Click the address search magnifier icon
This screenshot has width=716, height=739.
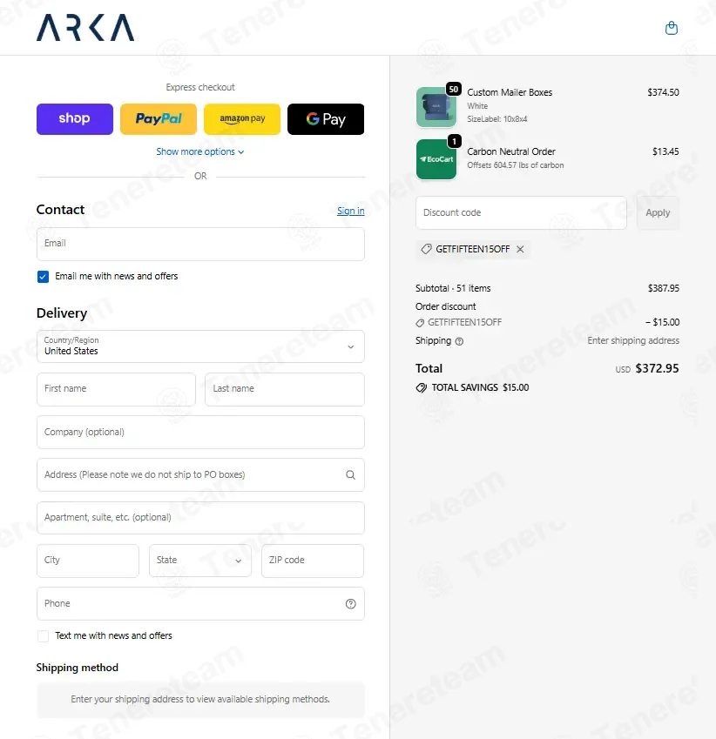click(x=350, y=474)
